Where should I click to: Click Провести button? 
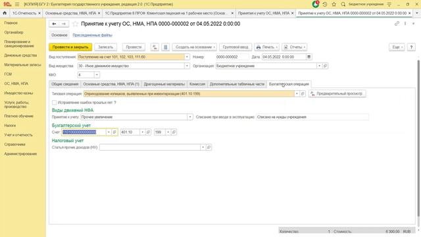pos(134,47)
